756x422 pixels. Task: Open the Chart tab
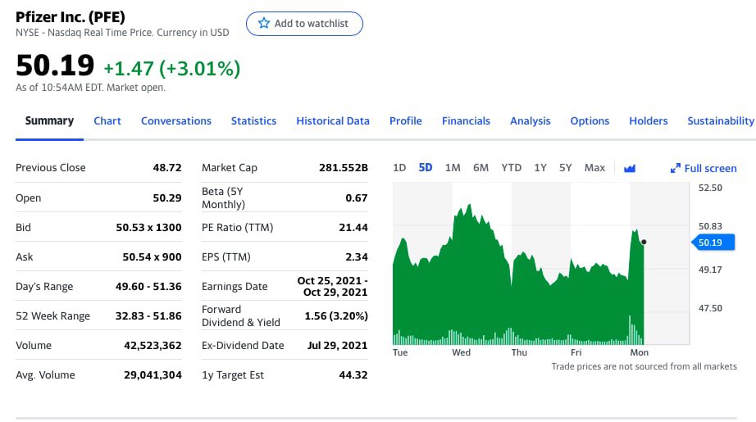(x=107, y=121)
